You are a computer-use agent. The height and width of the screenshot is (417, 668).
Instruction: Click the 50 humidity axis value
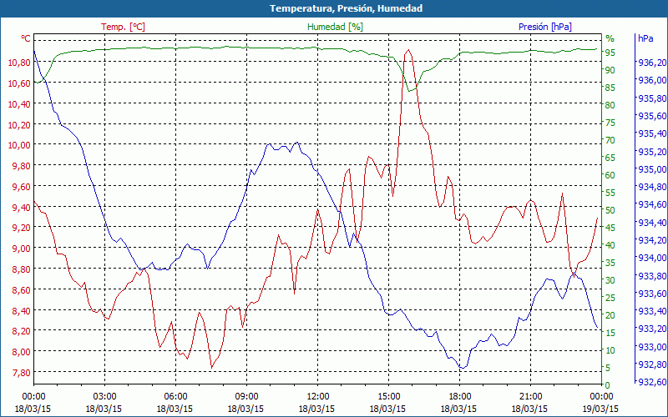(610, 210)
